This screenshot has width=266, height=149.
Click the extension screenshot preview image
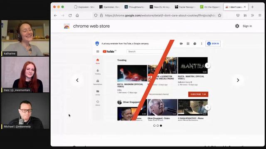click(x=158, y=80)
